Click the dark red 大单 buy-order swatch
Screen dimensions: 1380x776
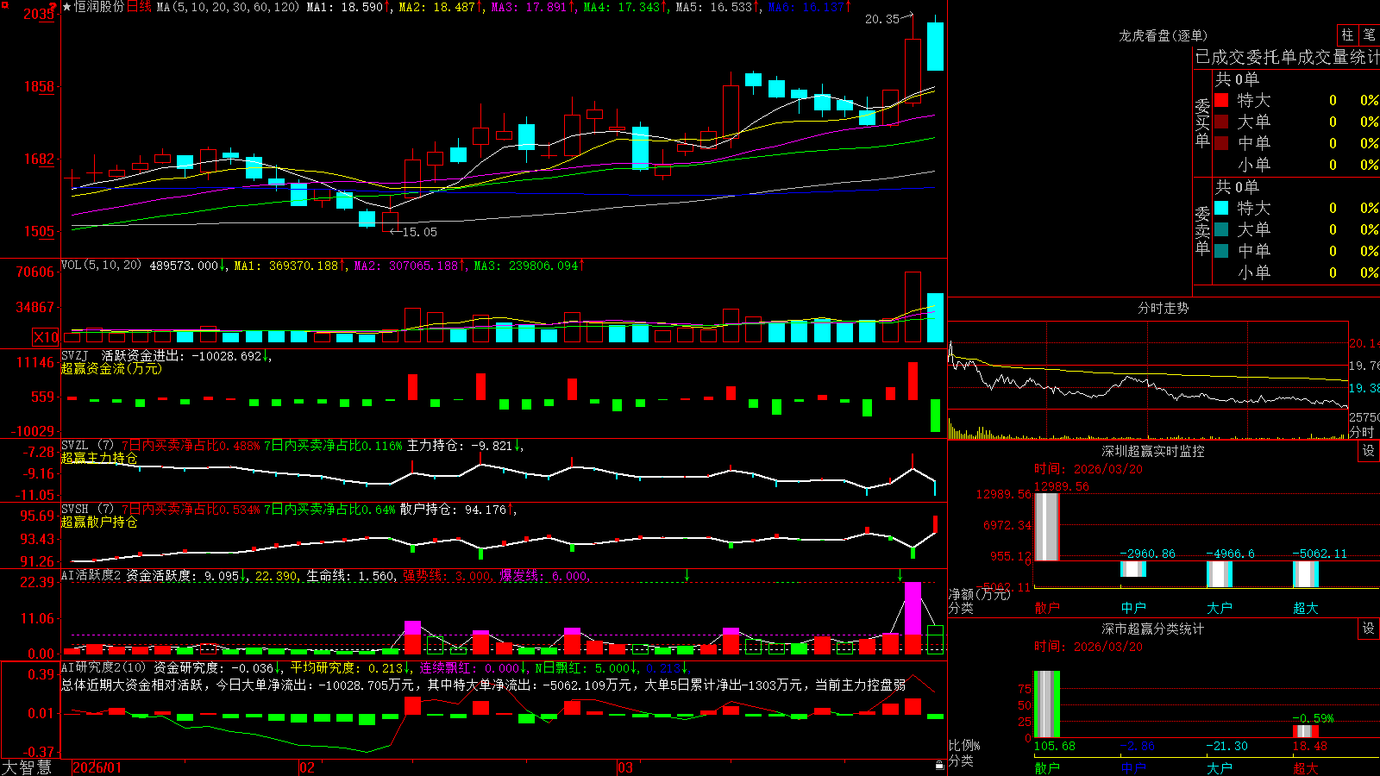click(1221, 122)
